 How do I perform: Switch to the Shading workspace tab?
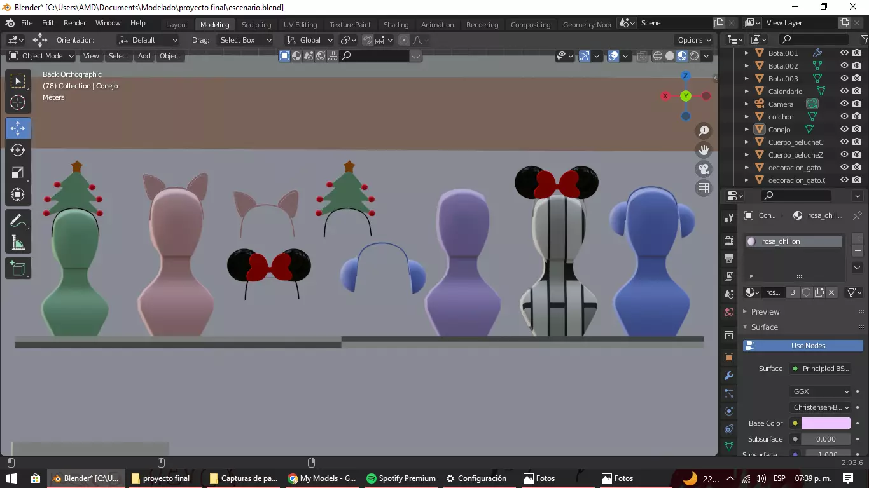[396, 25]
